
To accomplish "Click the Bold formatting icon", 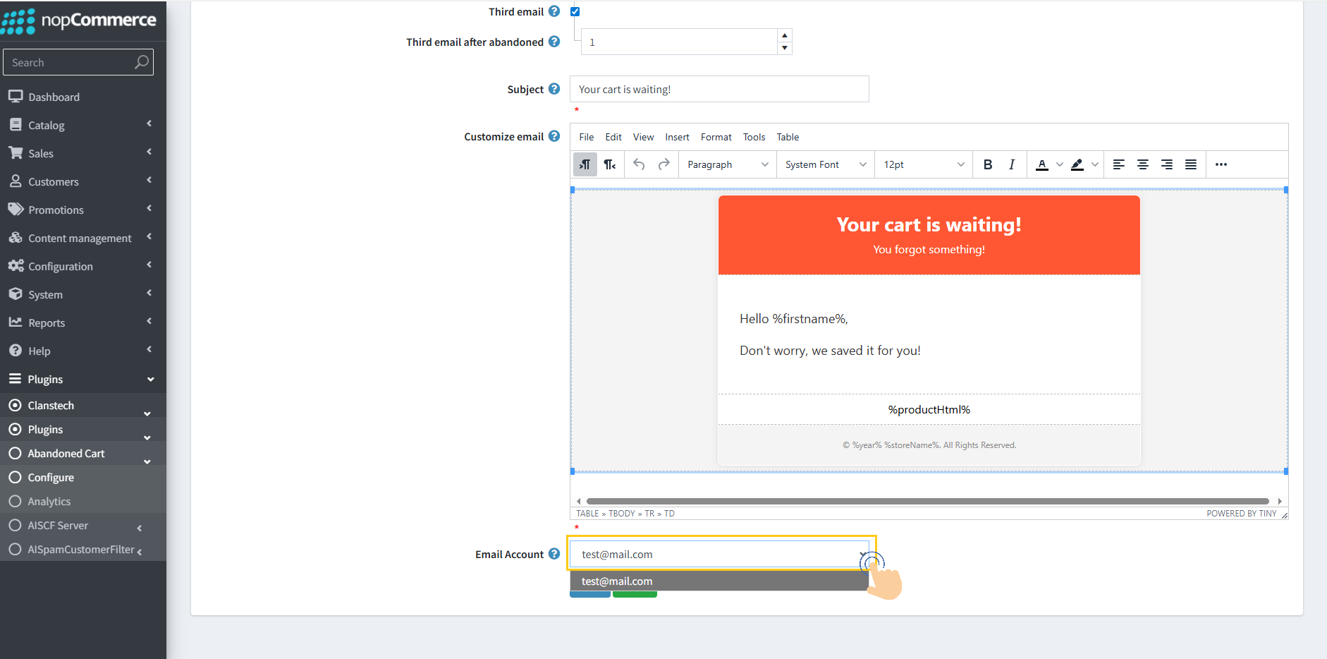I will 987,164.
